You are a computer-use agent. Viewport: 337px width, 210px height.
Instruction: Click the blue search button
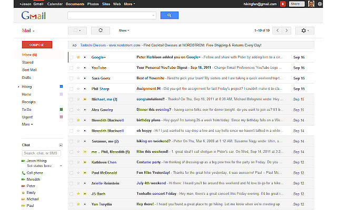tap(170, 16)
